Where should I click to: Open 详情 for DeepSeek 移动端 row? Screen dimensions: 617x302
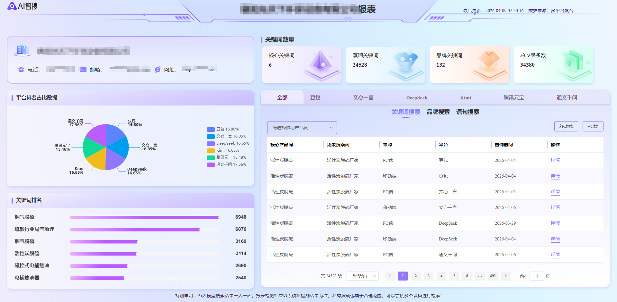click(x=555, y=239)
